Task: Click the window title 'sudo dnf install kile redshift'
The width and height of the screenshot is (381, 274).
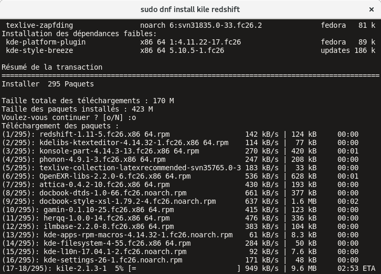Action: coord(190,9)
